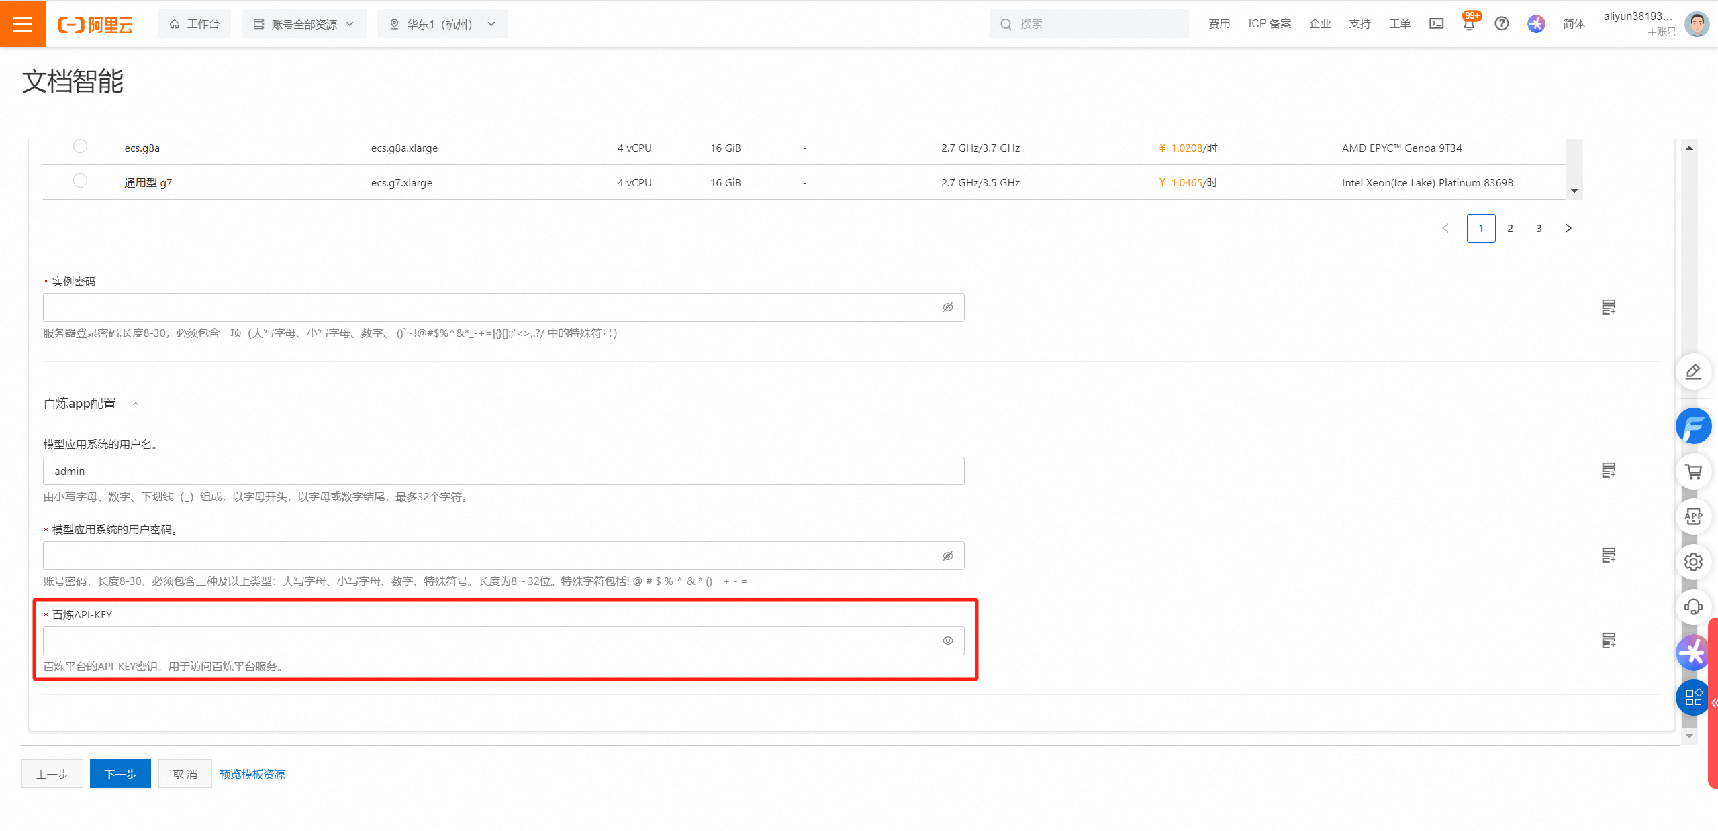The image size is (1718, 831).
Task: Click the main page scrollbar down arrow
Action: coord(1690,737)
